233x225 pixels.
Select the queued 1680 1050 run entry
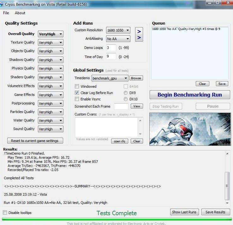tap(186, 29)
